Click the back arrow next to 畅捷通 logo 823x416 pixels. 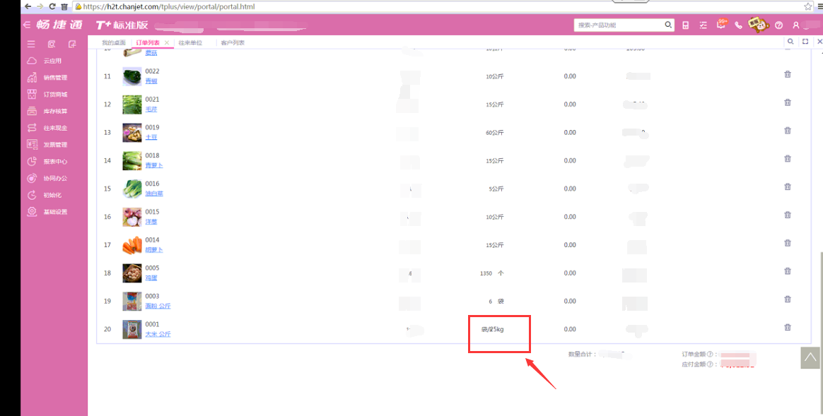click(27, 25)
